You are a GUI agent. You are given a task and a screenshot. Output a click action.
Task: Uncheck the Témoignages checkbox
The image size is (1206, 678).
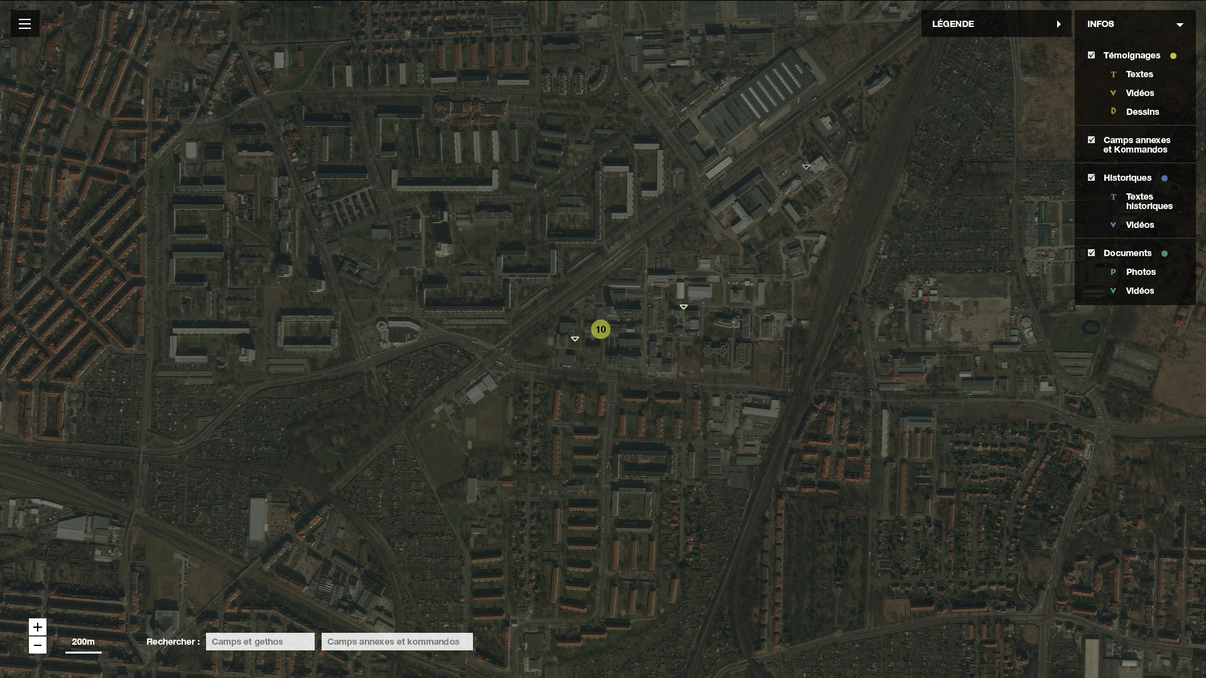[1091, 55]
